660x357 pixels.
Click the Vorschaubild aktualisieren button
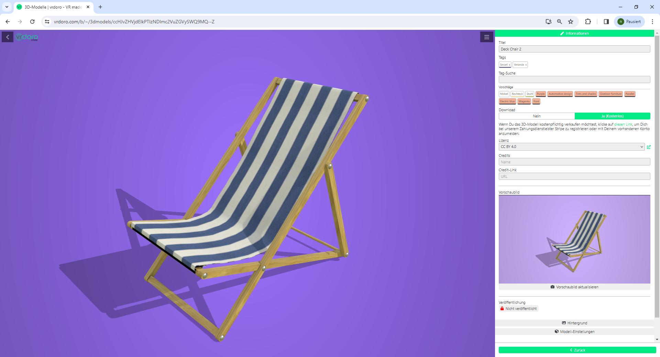pyautogui.click(x=574, y=287)
